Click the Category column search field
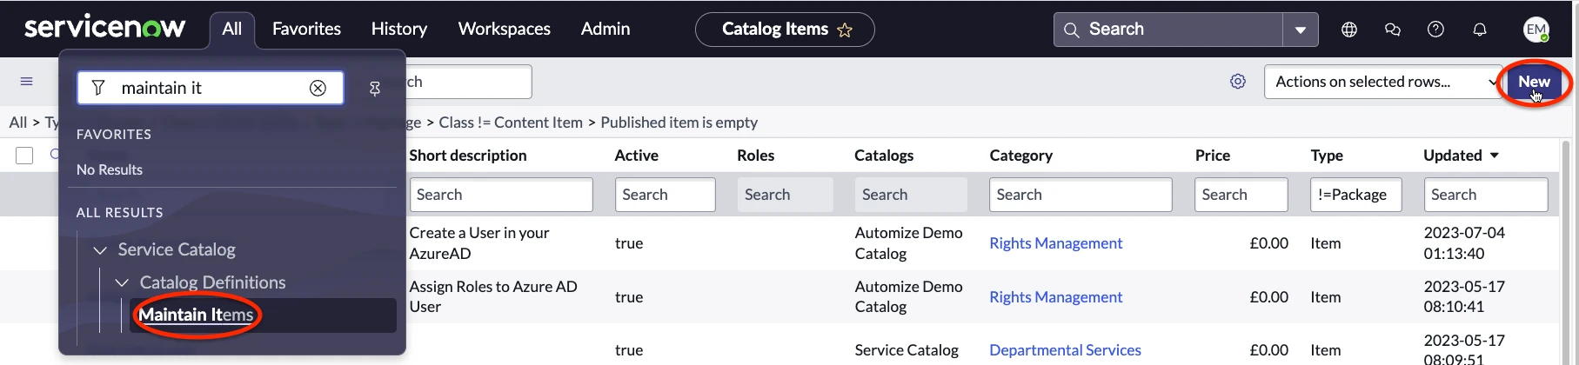This screenshot has height=365, width=1579. (x=1081, y=195)
